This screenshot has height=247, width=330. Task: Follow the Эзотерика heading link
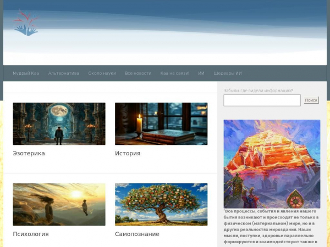(29, 153)
